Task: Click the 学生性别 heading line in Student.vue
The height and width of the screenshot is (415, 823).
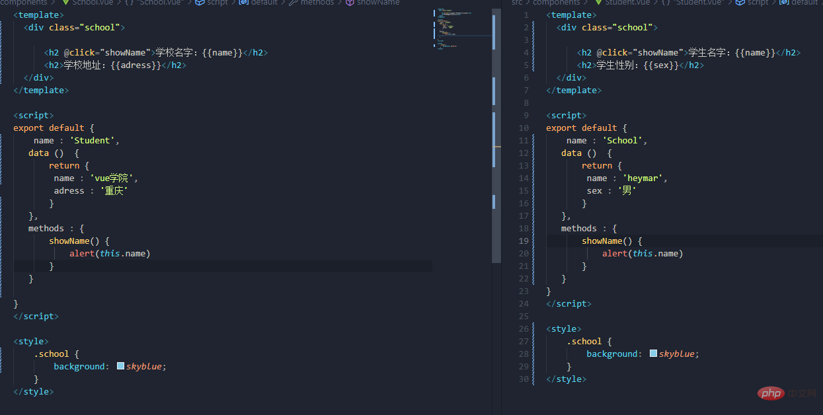Action: click(x=641, y=65)
